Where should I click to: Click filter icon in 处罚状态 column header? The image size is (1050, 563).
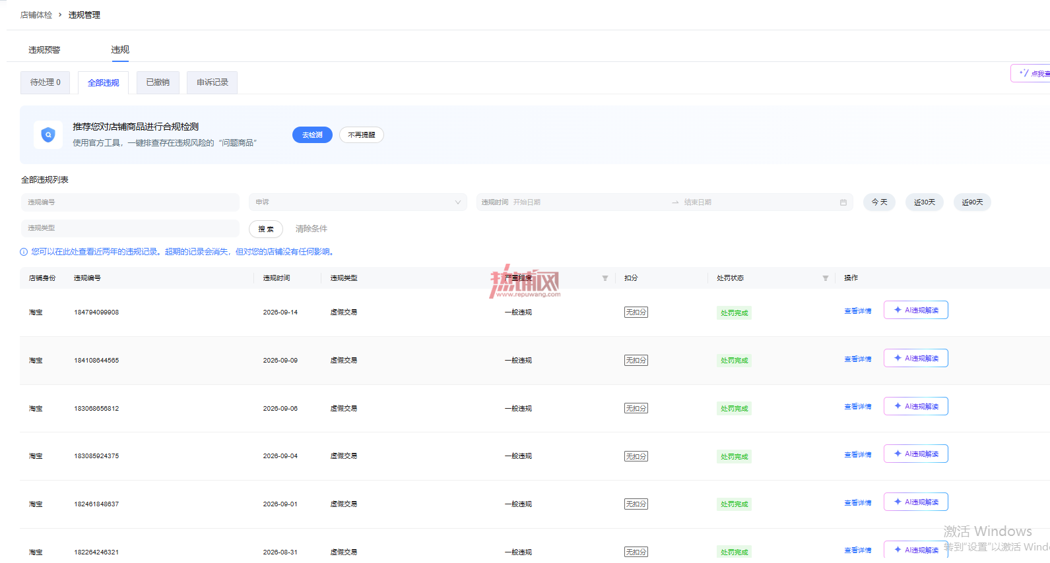click(x=825, y=278)
